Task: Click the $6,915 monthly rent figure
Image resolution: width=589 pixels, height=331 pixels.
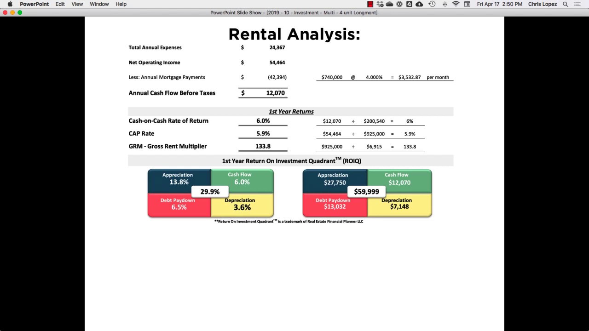Action: (x=374, y=147)
